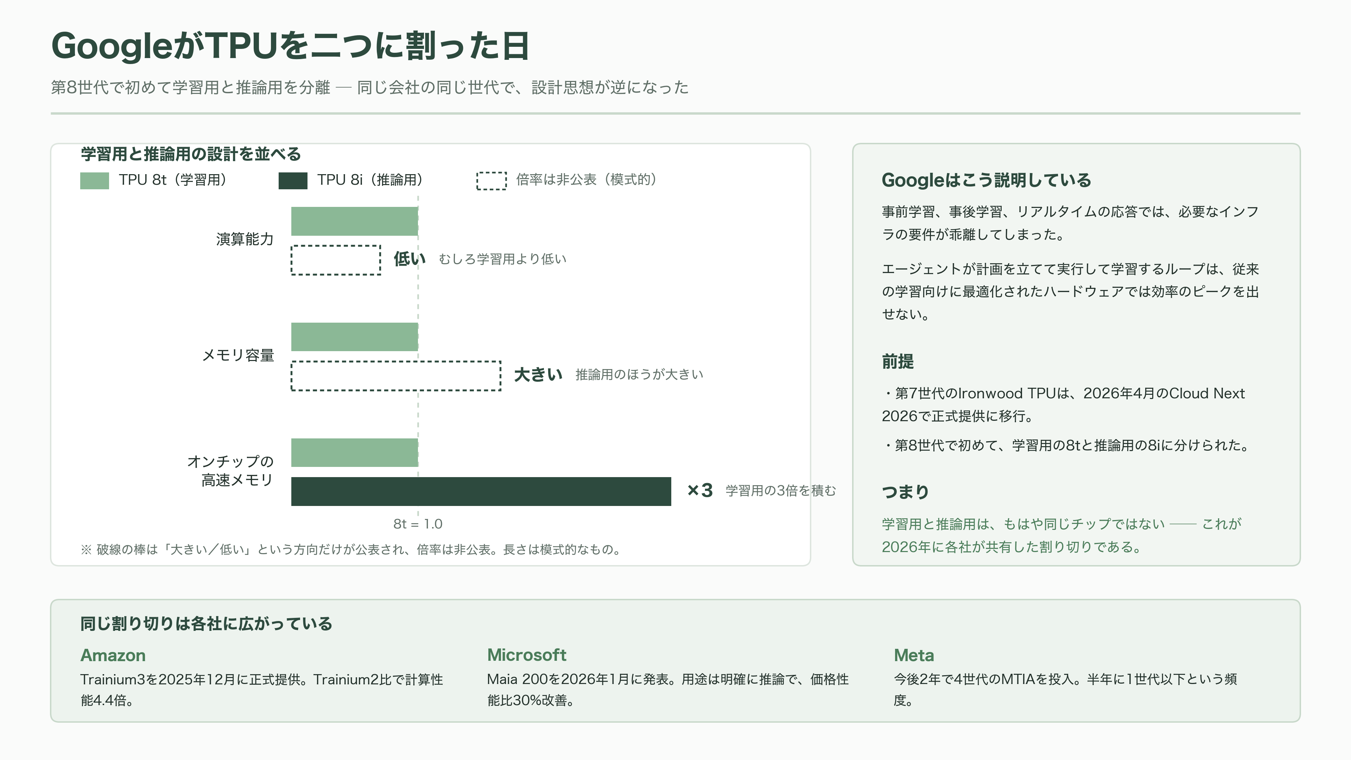The height and width of the screenshot is (760, 1351).
Task: Click the MTIA description under Meta
Action: pyautogui.click(x=1066, y=690)
